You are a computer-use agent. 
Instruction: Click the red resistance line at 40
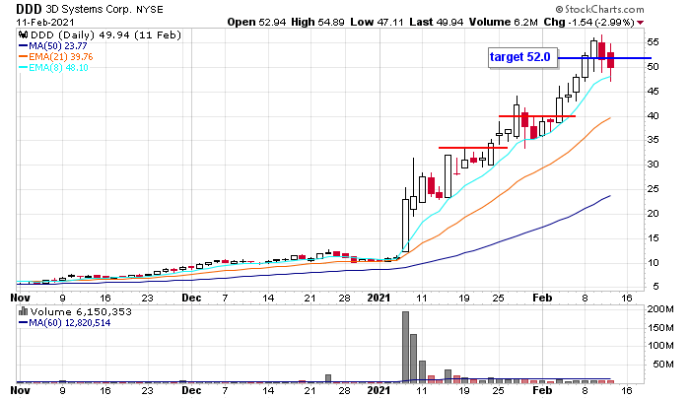tap(537, 116)
